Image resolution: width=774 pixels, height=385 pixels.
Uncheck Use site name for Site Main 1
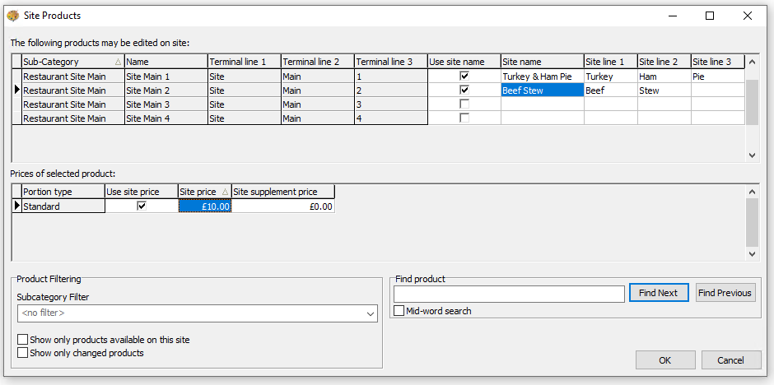click(464, 77)
